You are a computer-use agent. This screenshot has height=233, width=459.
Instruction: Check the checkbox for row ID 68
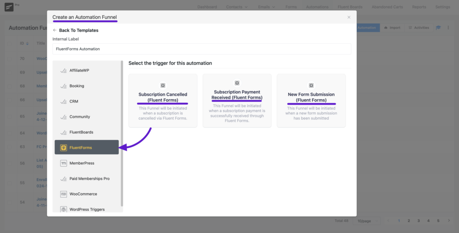click(x=9, y=86)
